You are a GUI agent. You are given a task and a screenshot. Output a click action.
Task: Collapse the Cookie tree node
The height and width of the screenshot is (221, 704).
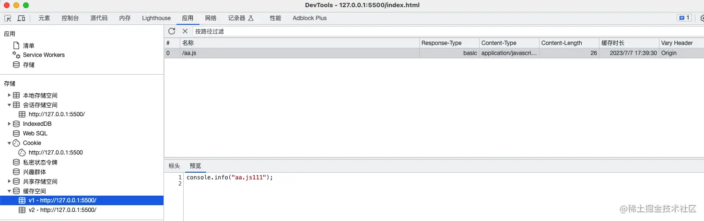9,143
